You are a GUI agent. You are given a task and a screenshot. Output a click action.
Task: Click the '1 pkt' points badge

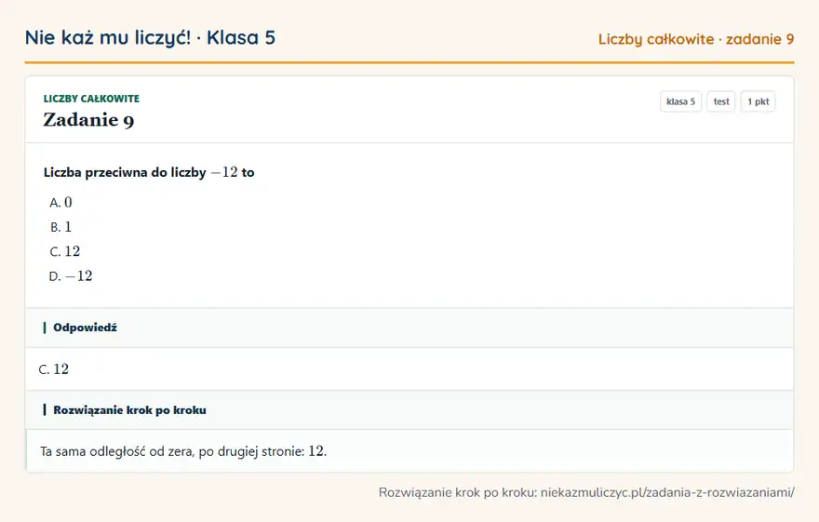pos(758,101)
